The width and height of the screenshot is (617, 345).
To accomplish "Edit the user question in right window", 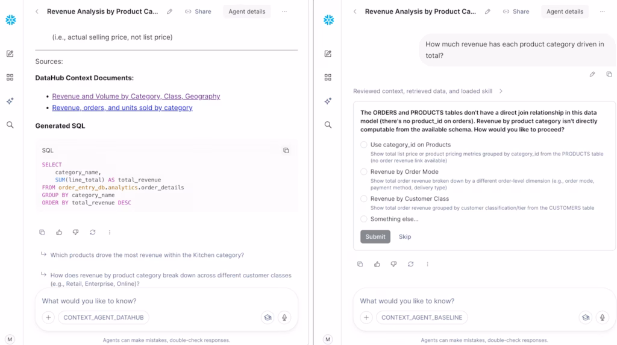I will pos(592,74).
